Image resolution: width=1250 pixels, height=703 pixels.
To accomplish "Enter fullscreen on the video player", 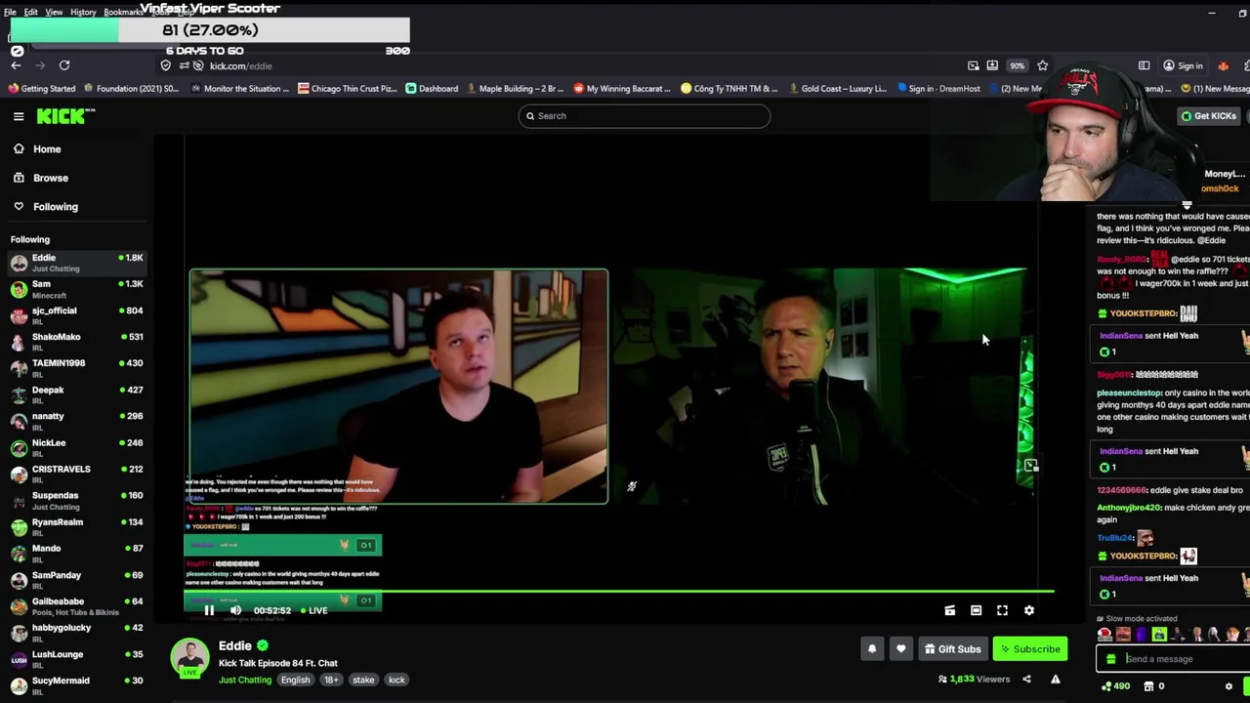I will tap(1002, 610).
